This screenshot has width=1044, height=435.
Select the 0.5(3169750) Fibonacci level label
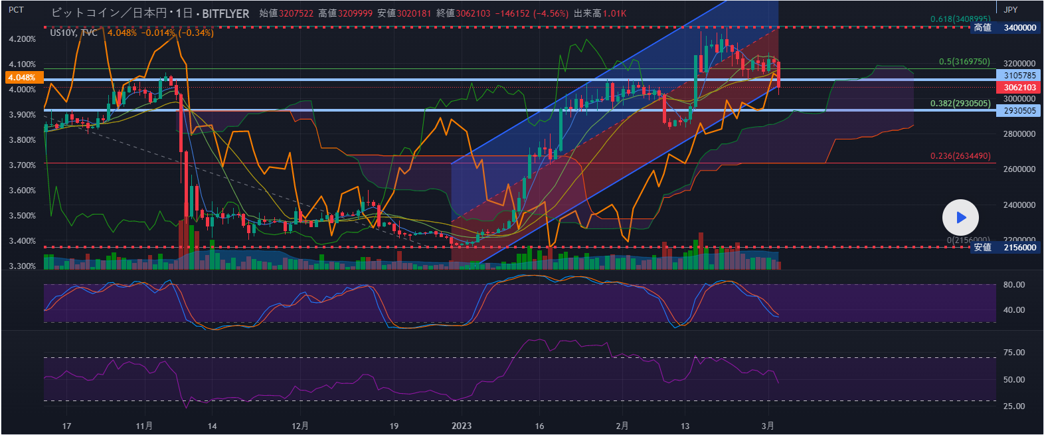point(964,62)
